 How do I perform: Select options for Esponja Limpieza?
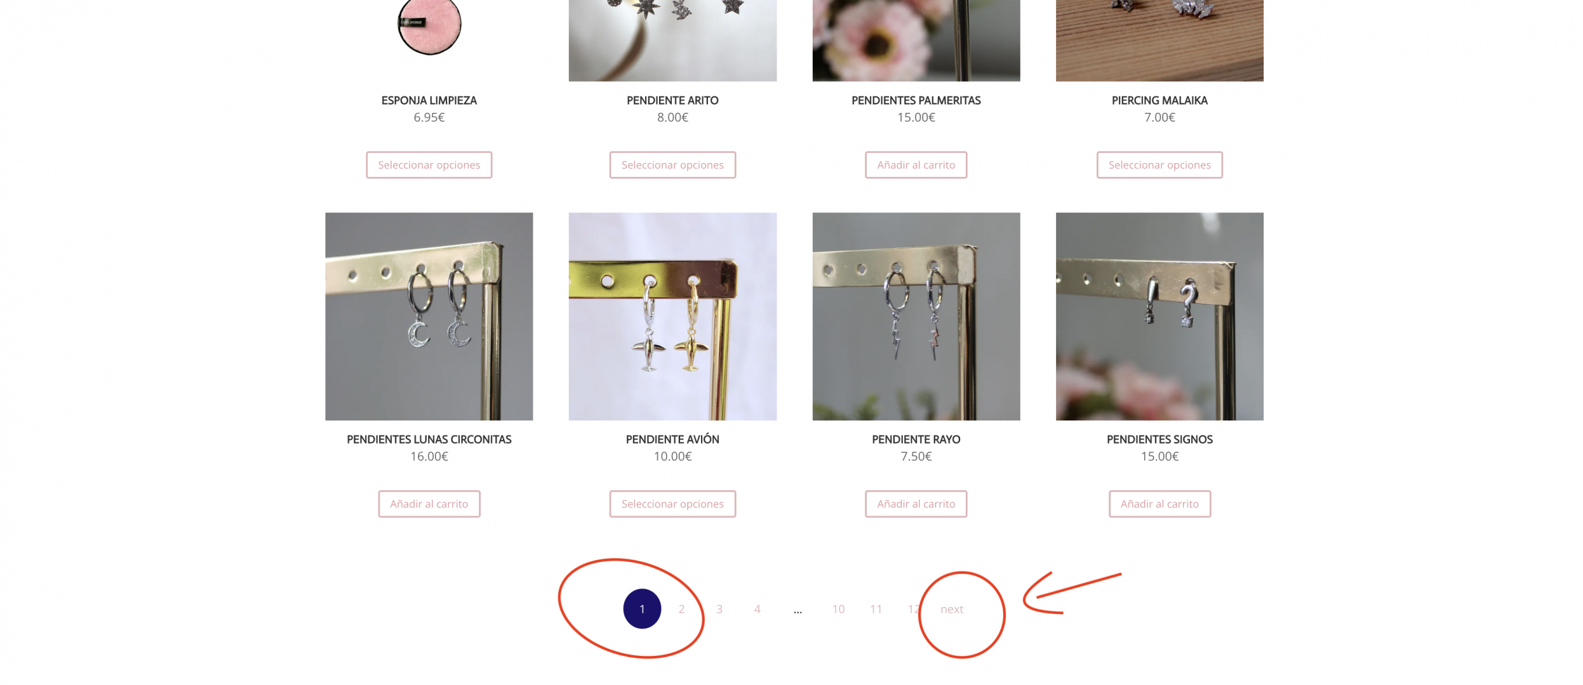tap(429, 165)
